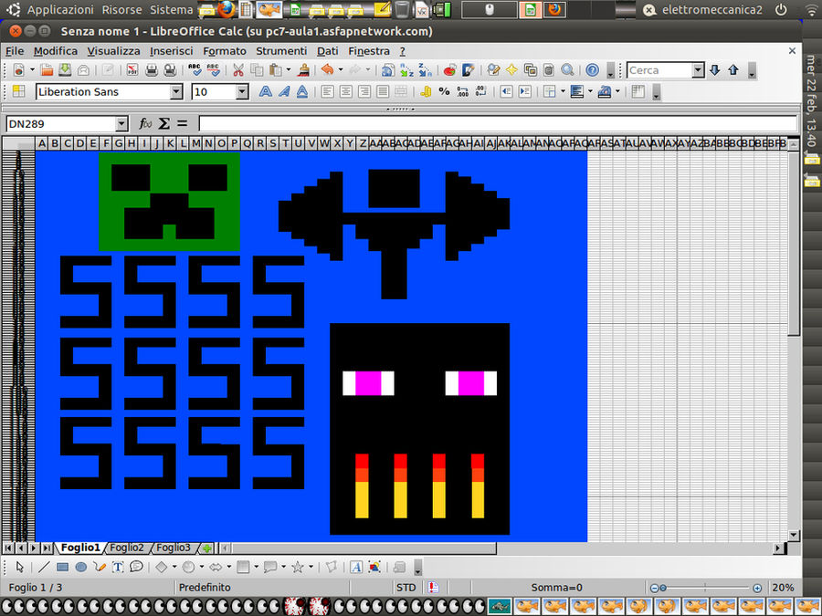Open a file with the folder icon
This screenshot has width=822, height=616.
tap(47, 69)
